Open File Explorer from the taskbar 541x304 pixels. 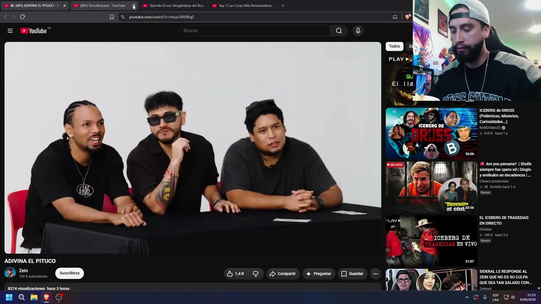click(34, 297)
